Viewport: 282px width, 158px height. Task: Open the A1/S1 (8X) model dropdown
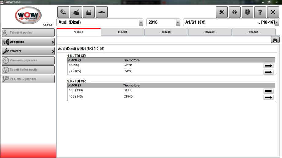pos(276,22)
